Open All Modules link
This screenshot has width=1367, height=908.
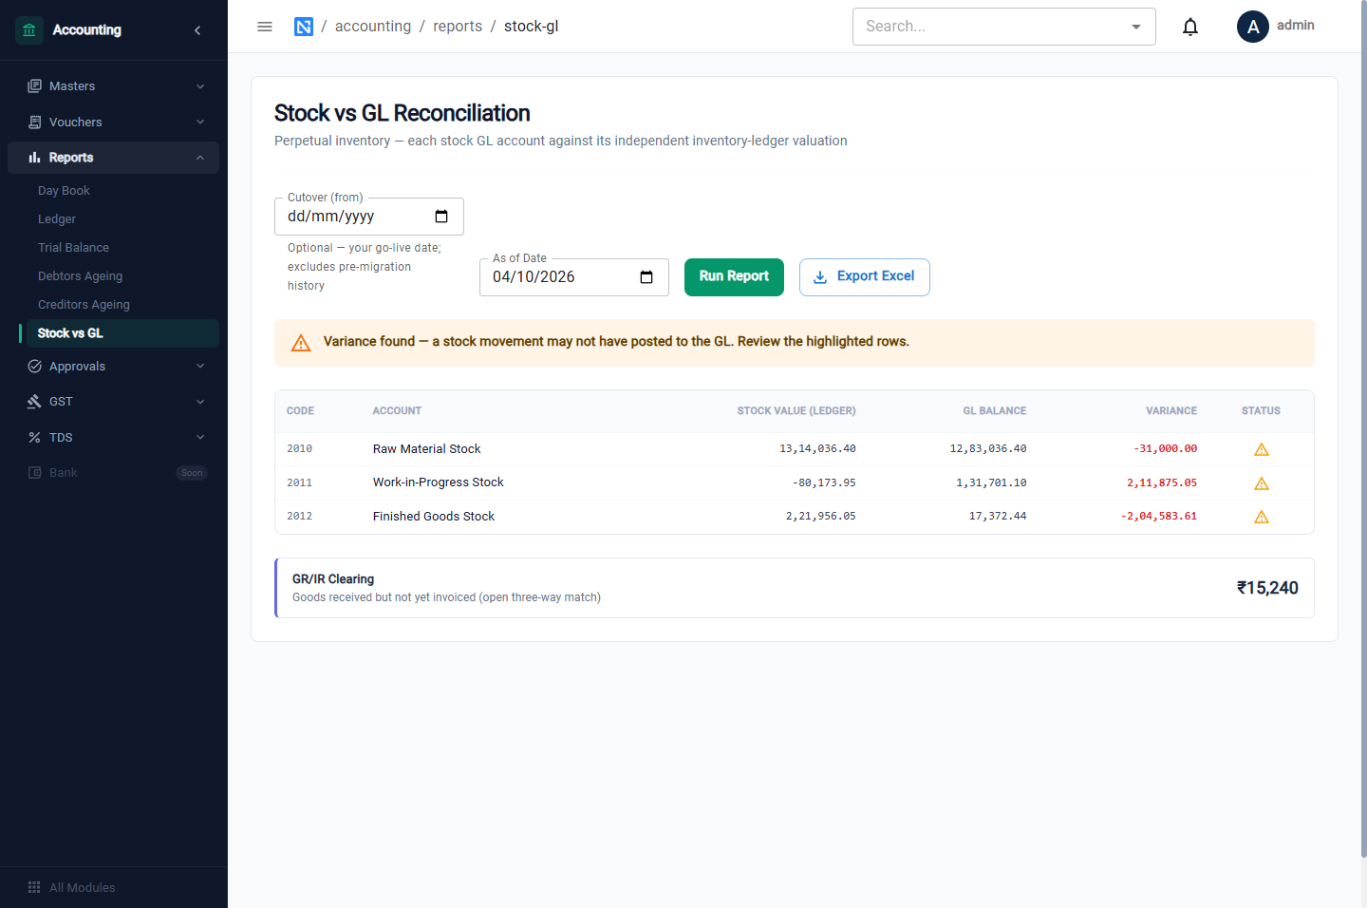coord(82,887)
